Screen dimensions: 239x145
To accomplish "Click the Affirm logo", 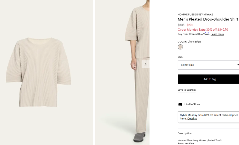I will [205, 34].
